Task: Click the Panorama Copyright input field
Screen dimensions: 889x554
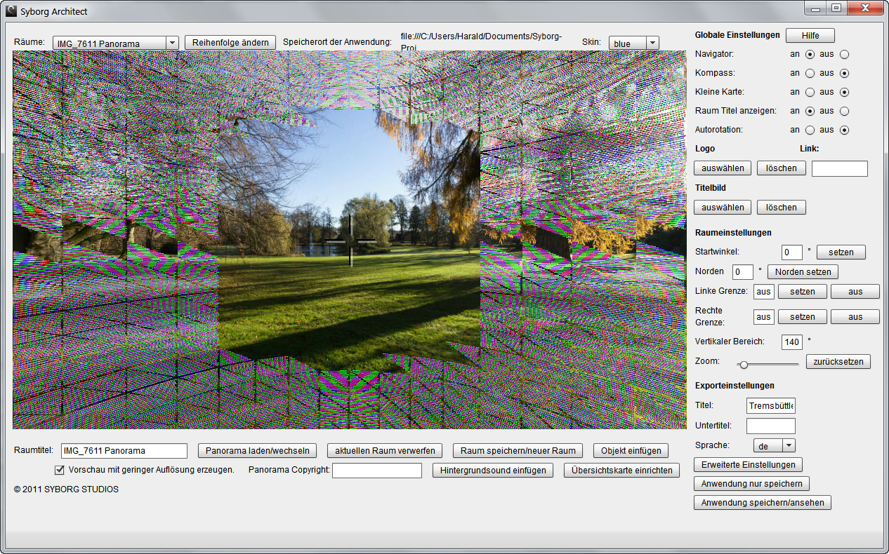Action: [x=376, y=471]
